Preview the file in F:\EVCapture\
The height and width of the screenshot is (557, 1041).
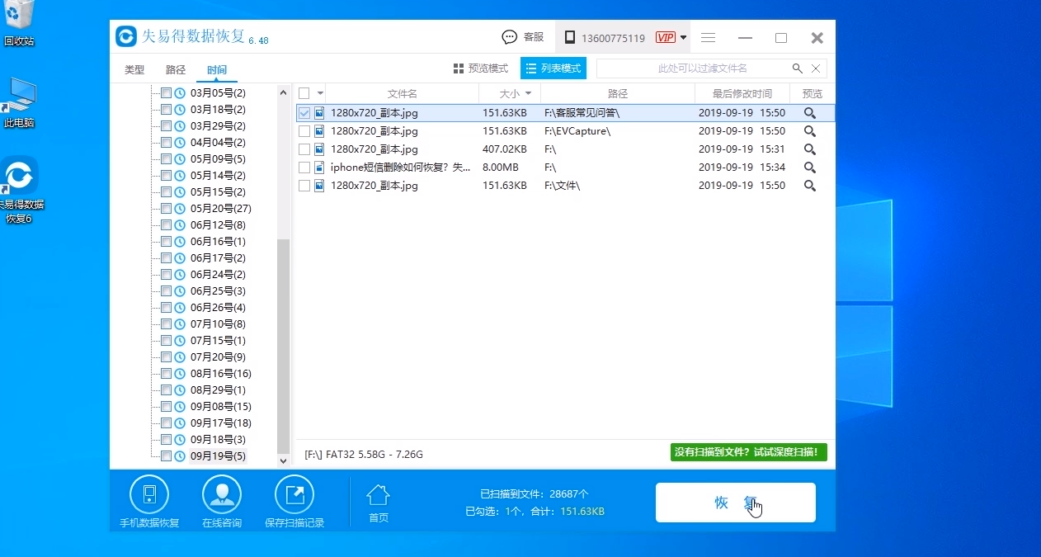point(810,131)
